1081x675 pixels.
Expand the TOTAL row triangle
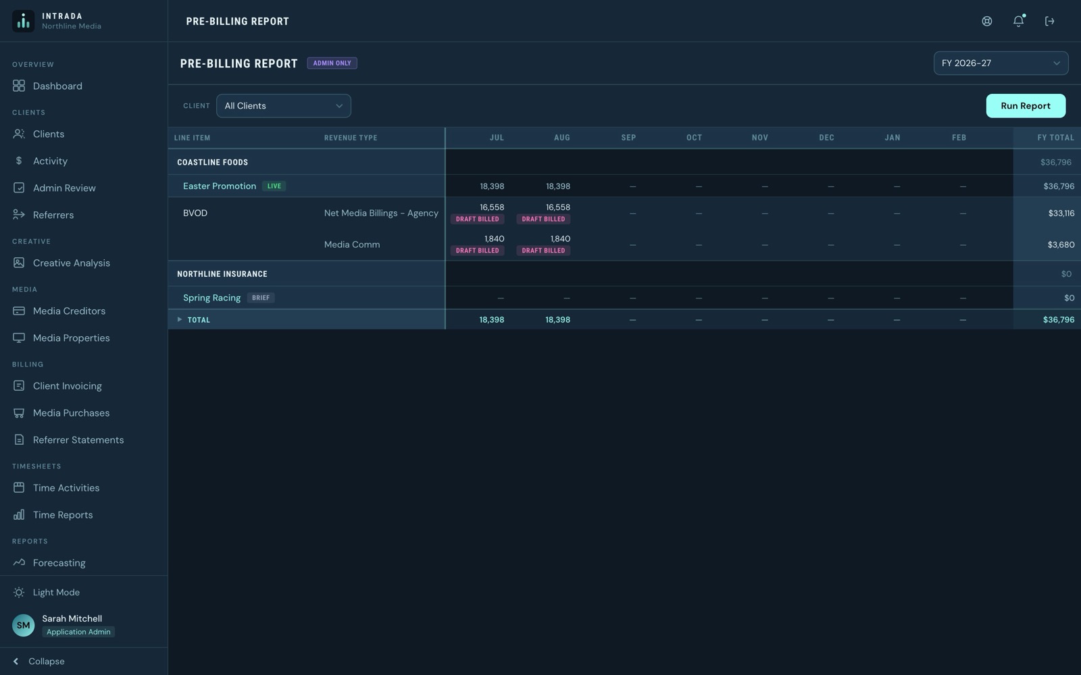[179, 319]
